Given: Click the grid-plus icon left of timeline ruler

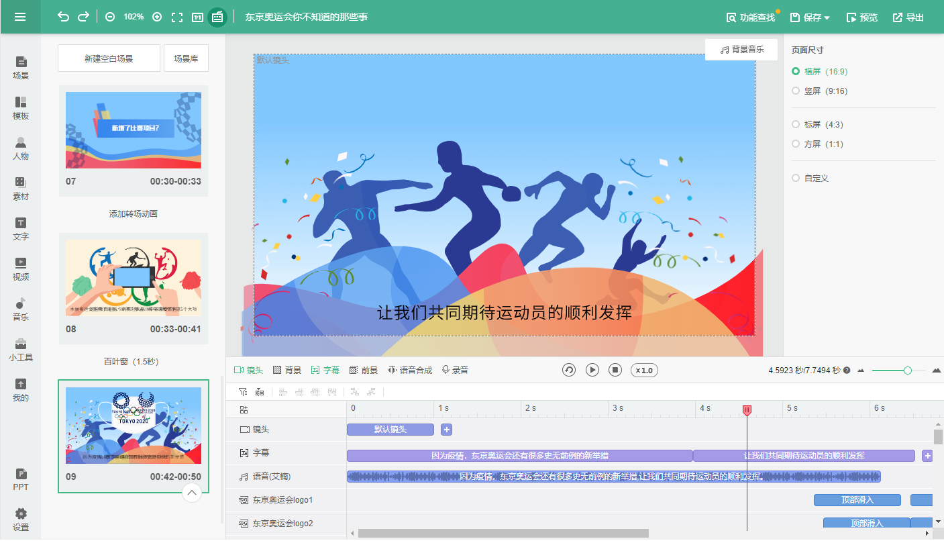Looking at the screenshot, I should click(244, 409).
